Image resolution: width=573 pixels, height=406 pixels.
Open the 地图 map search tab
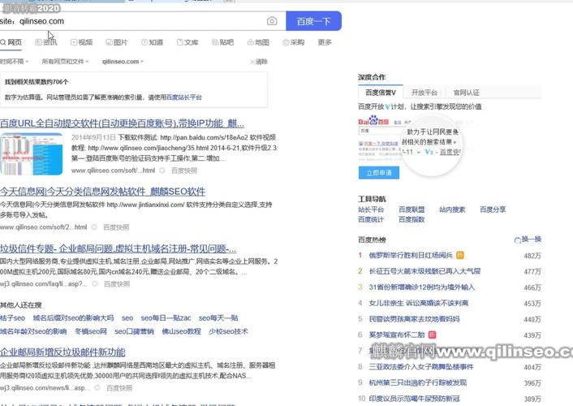[257, 42]
